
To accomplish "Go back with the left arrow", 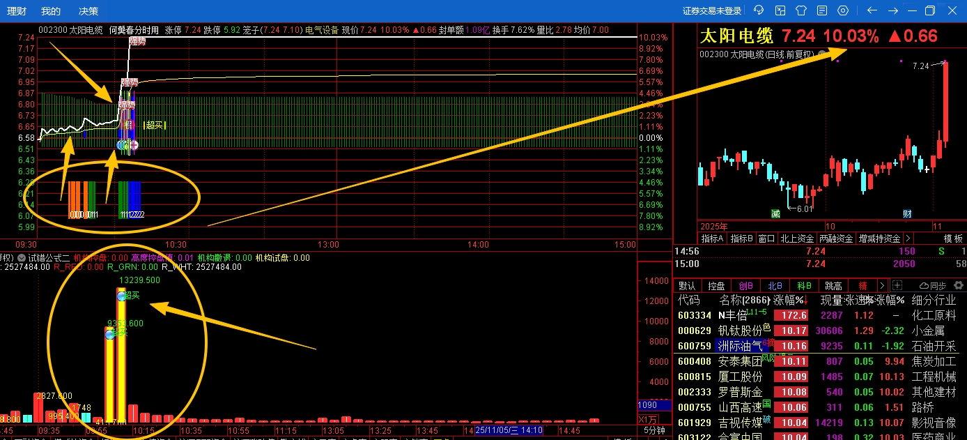I will click(x=872, y=10).
